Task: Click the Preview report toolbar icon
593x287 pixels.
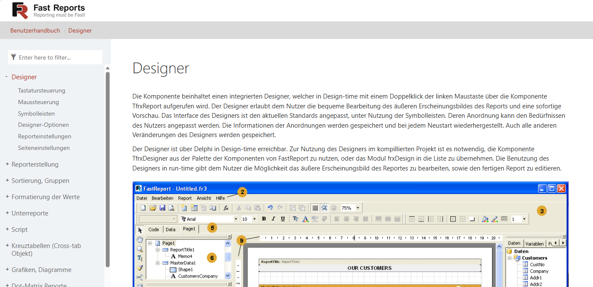Action: click(x=171, y=208)
